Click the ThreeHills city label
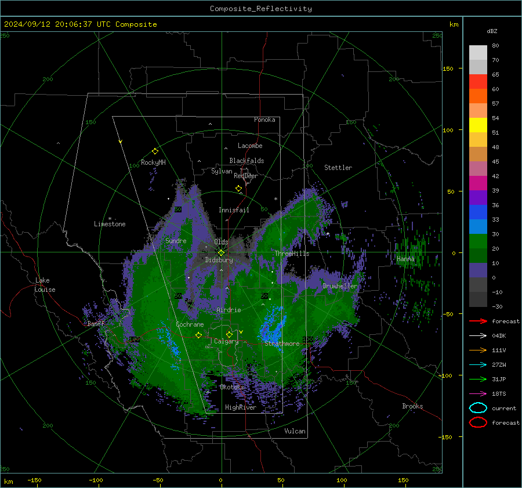The width and height of the screenshot is (522, 488). (292, 254)
